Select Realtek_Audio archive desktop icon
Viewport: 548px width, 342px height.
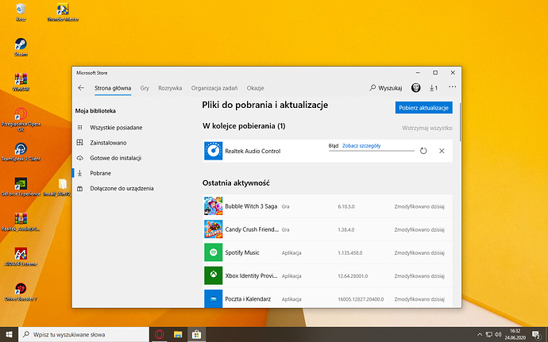(x=21, y=222)
